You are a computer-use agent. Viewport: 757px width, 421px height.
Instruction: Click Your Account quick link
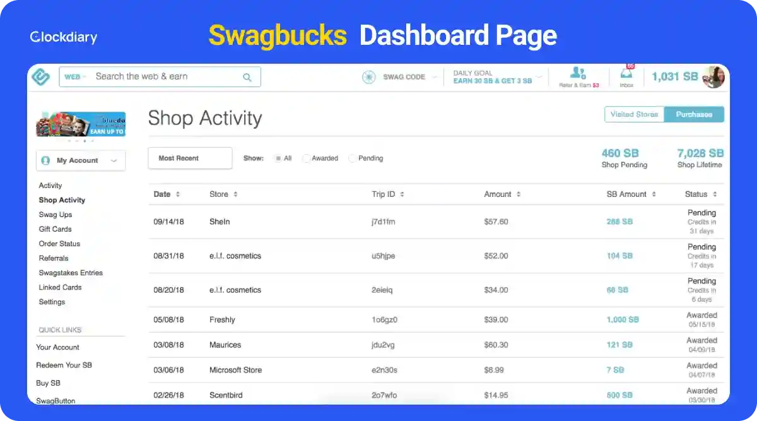pyautogui.click(x=57, y=347)
